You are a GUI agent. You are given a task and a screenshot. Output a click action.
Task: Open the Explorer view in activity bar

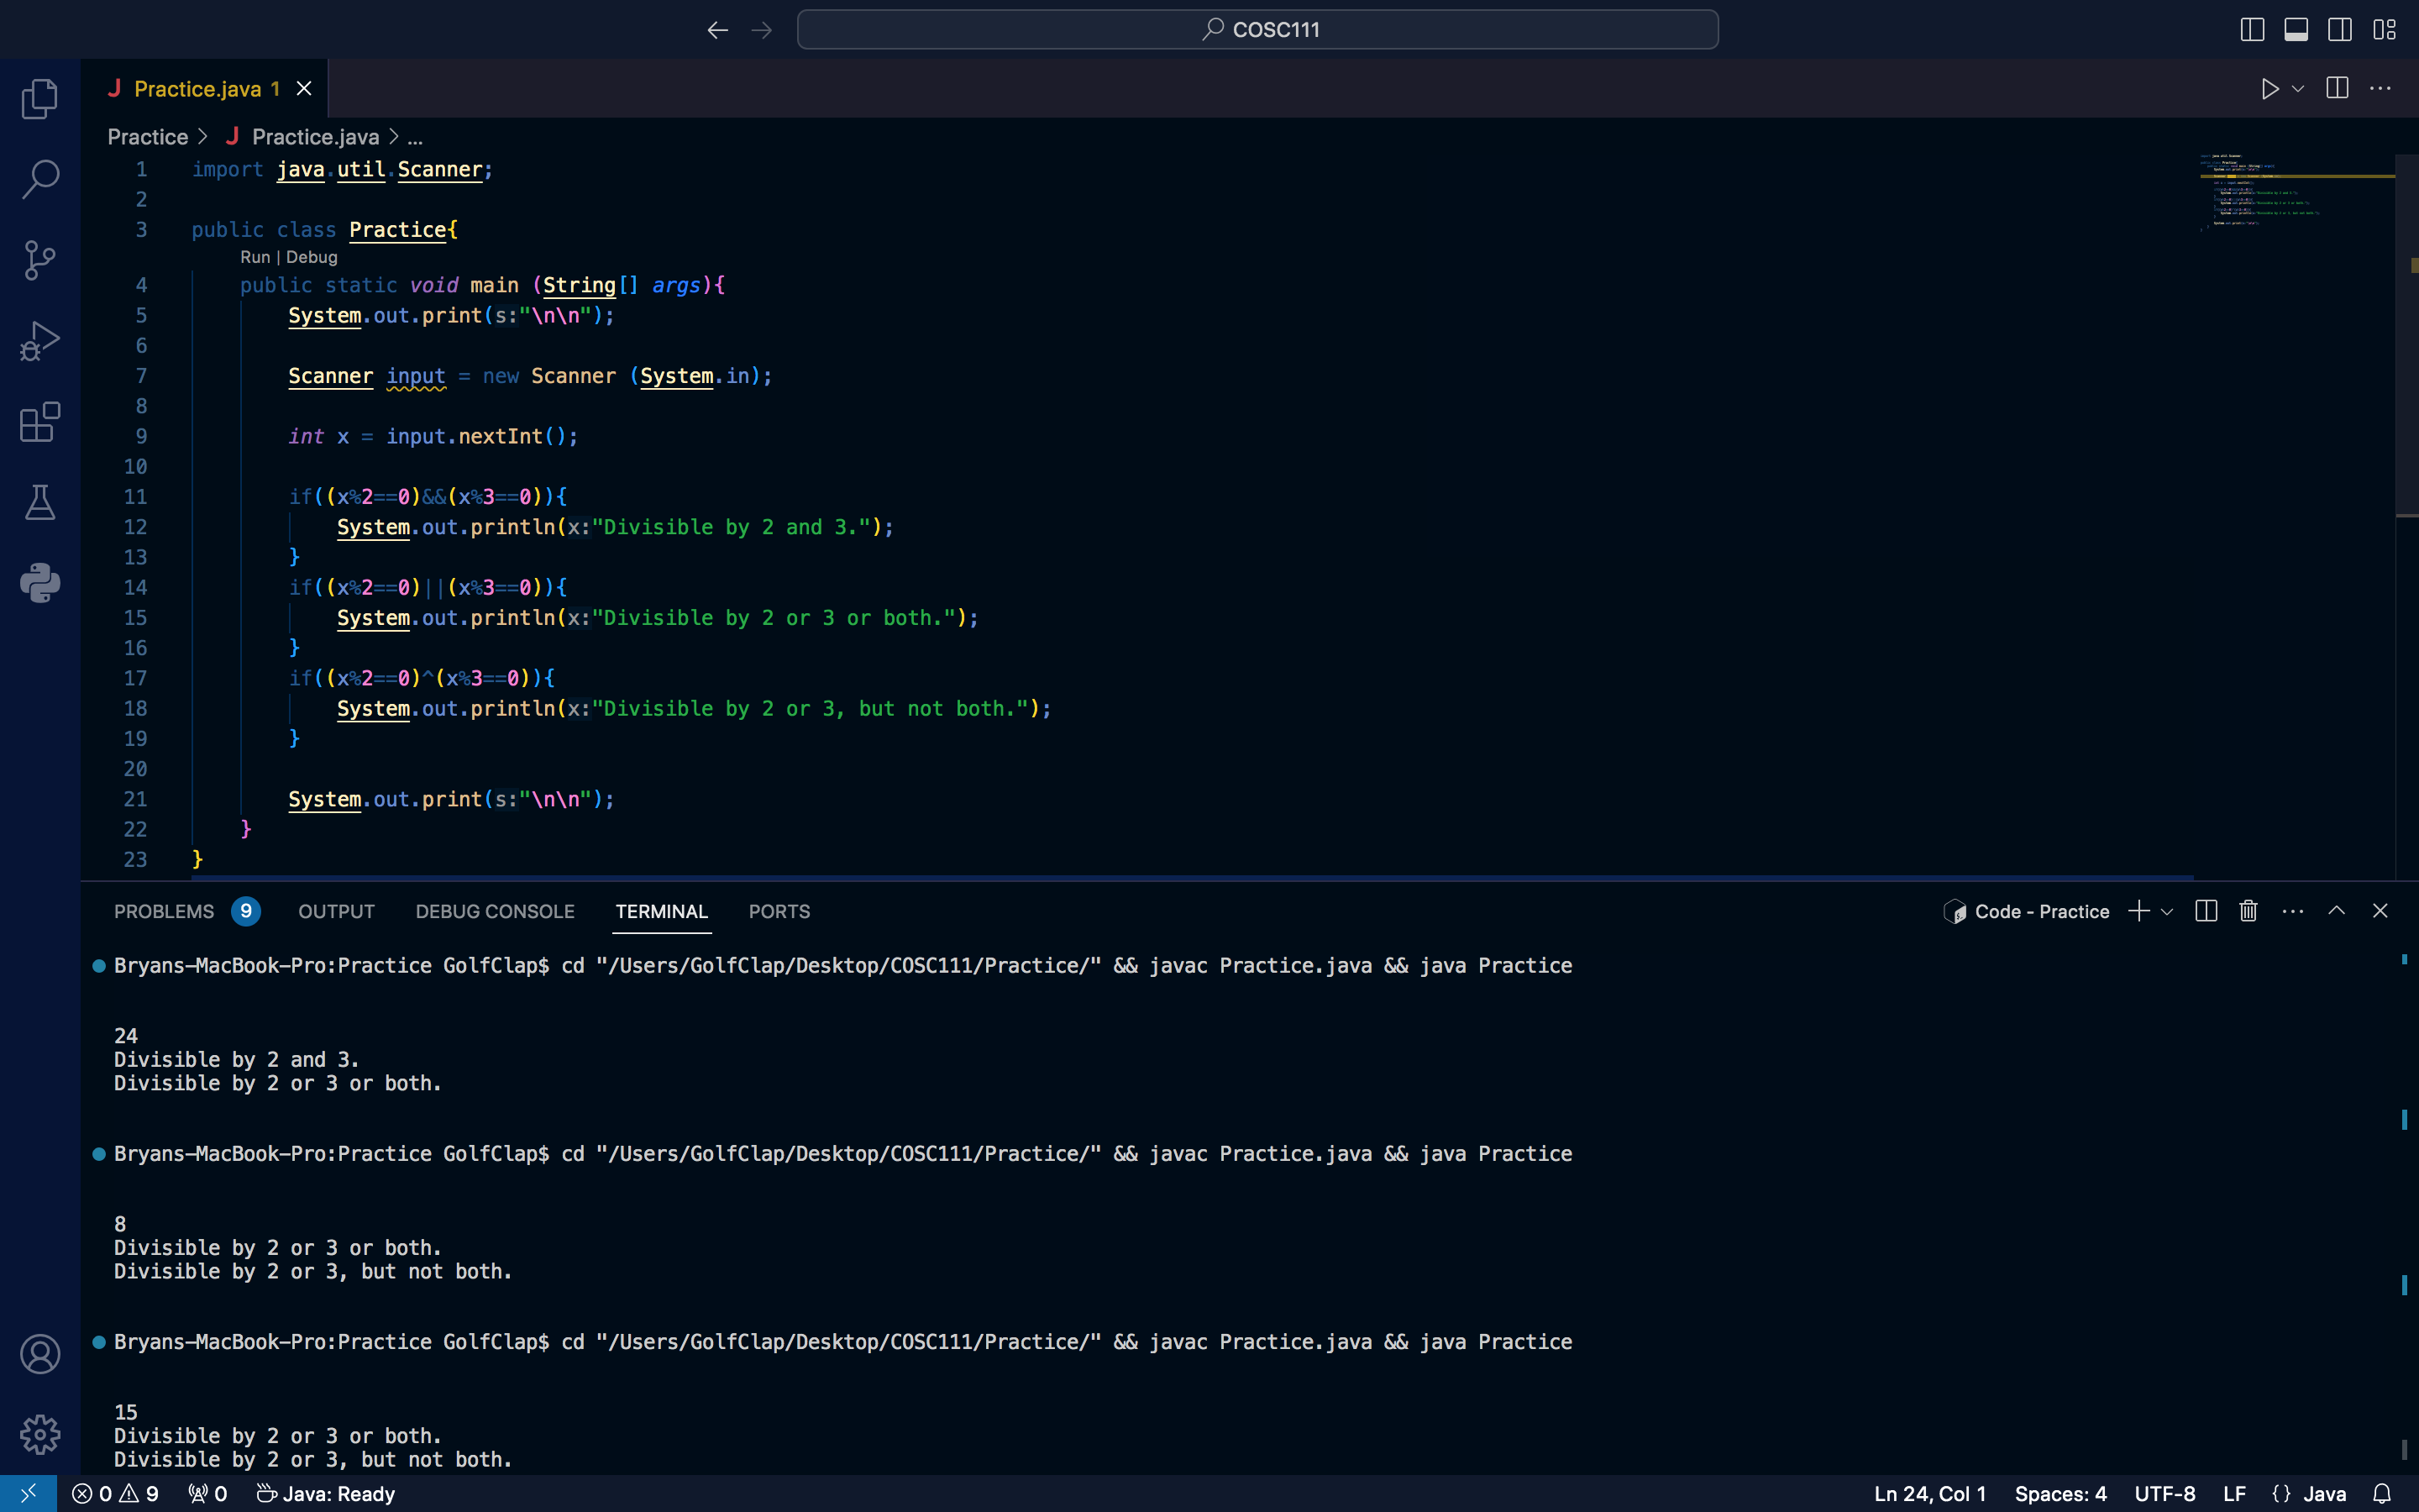point(40,99)
